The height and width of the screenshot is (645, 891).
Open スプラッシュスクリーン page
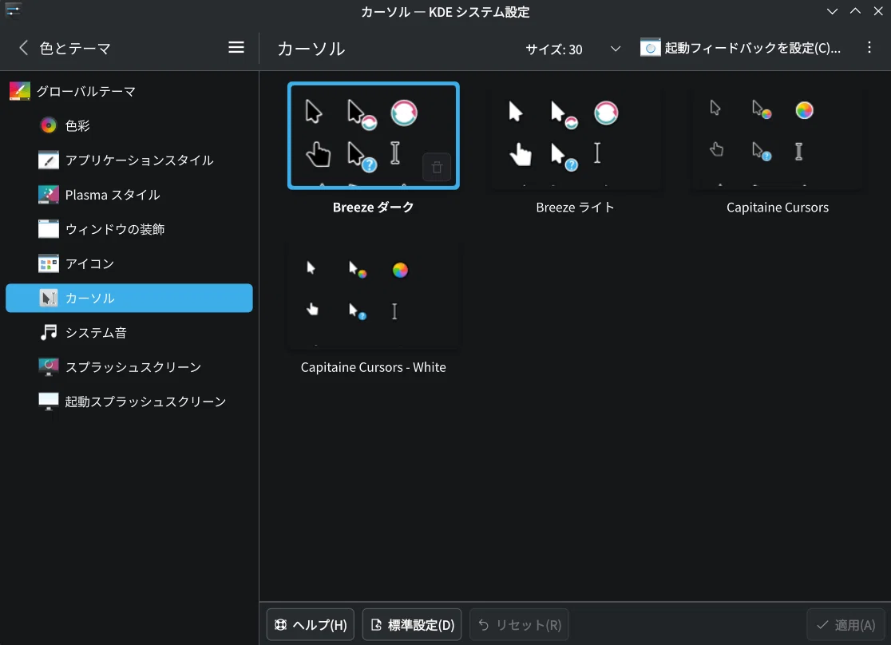tap(129, 367)
